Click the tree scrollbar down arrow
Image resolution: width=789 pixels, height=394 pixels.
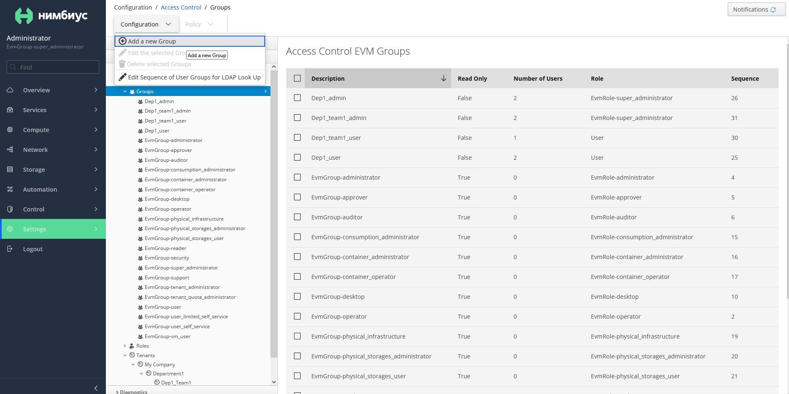pos(274,382)
